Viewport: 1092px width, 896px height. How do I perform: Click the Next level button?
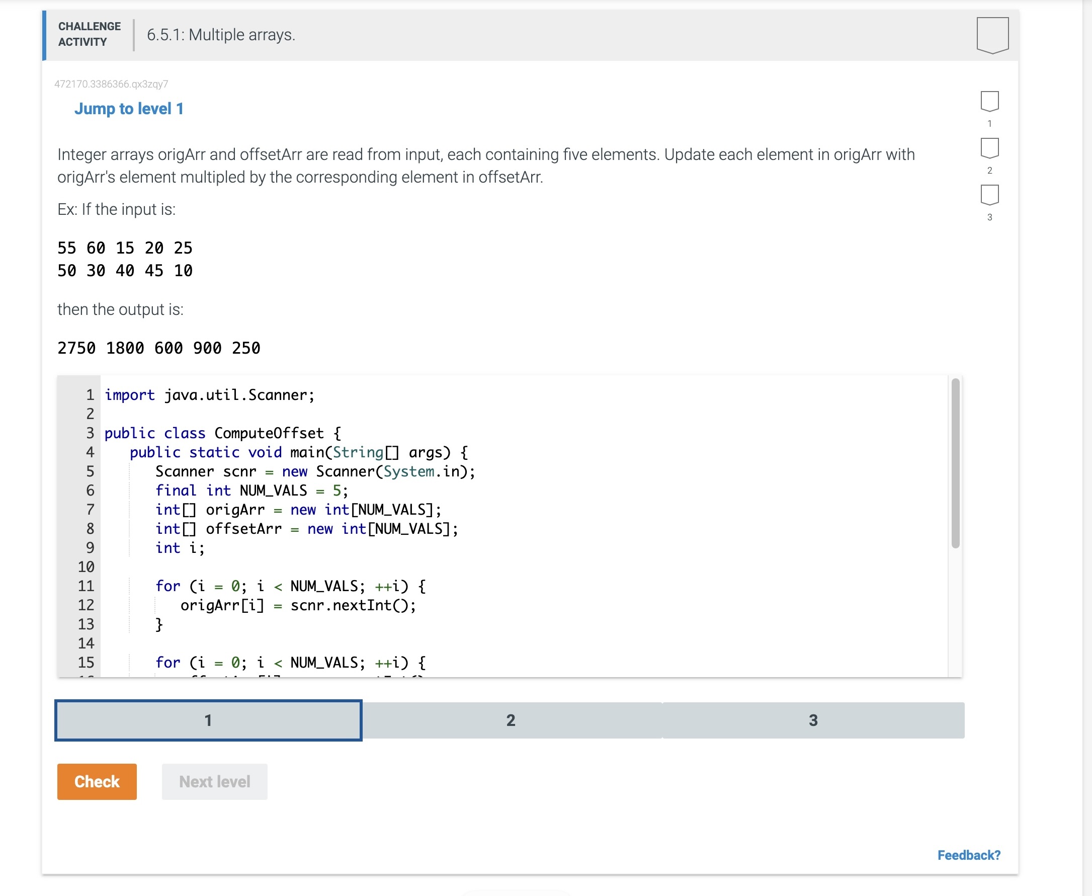(214, 781)
